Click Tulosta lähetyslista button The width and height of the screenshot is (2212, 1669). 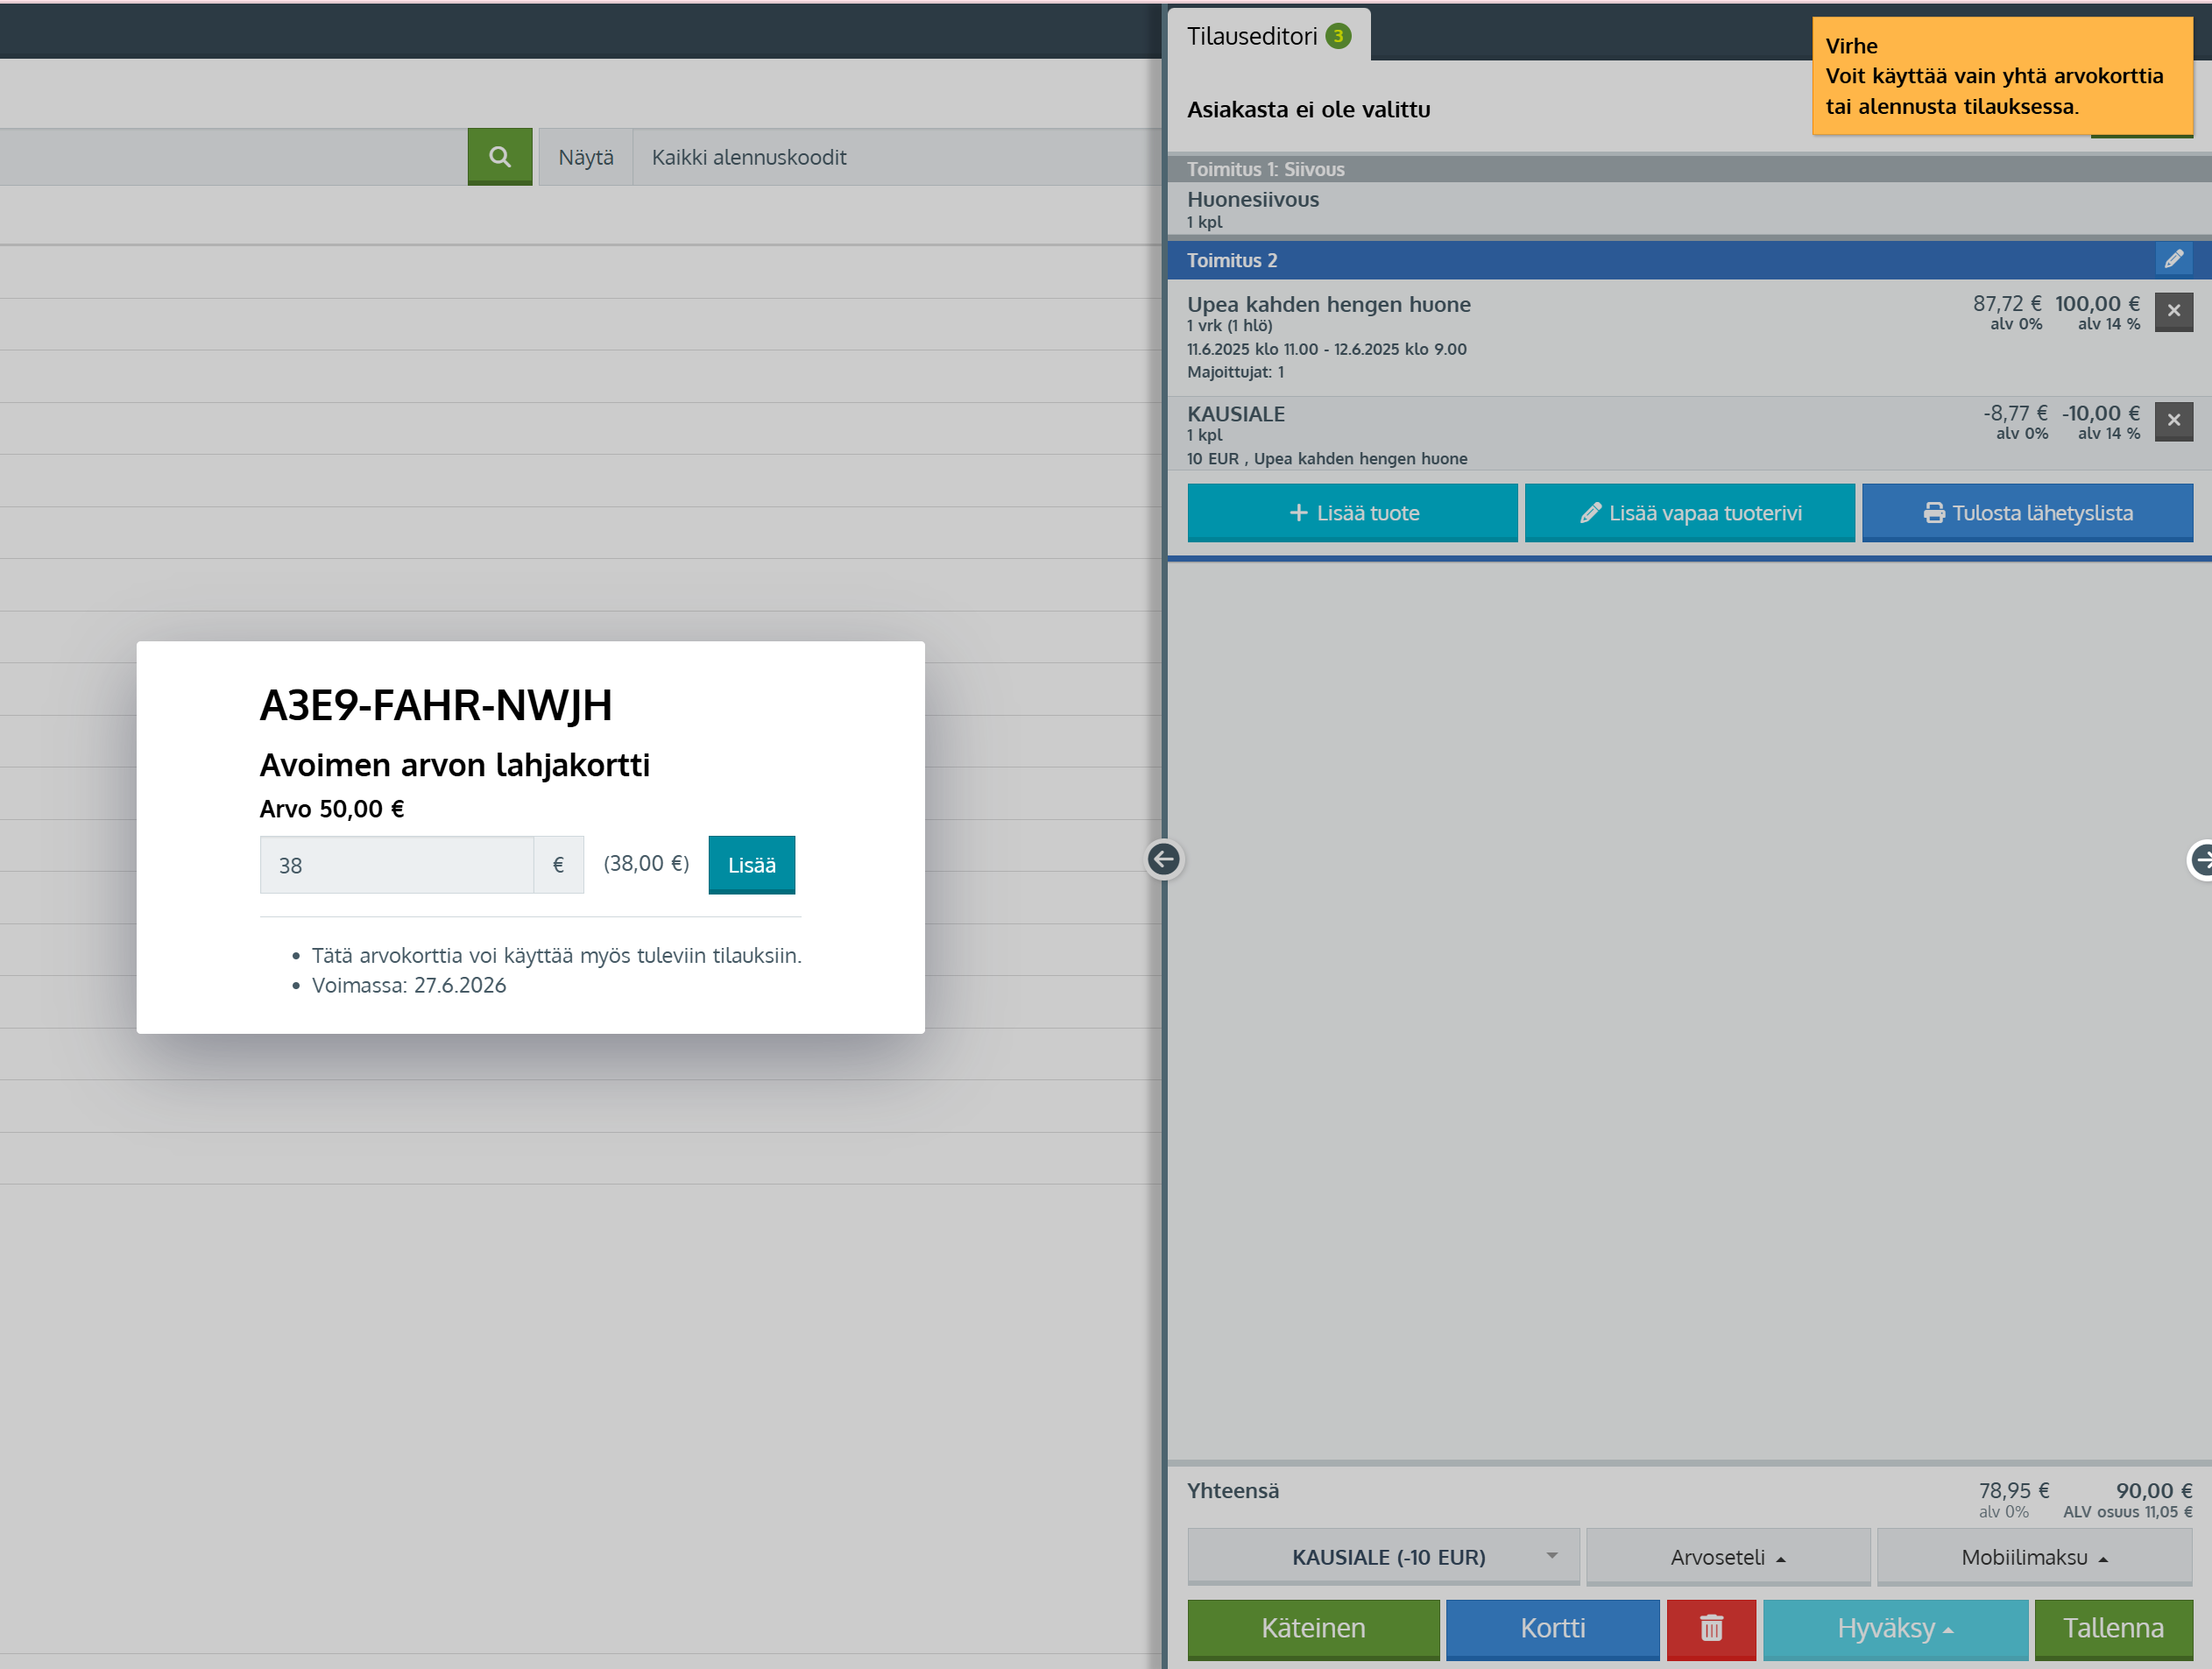(2027, 513)
